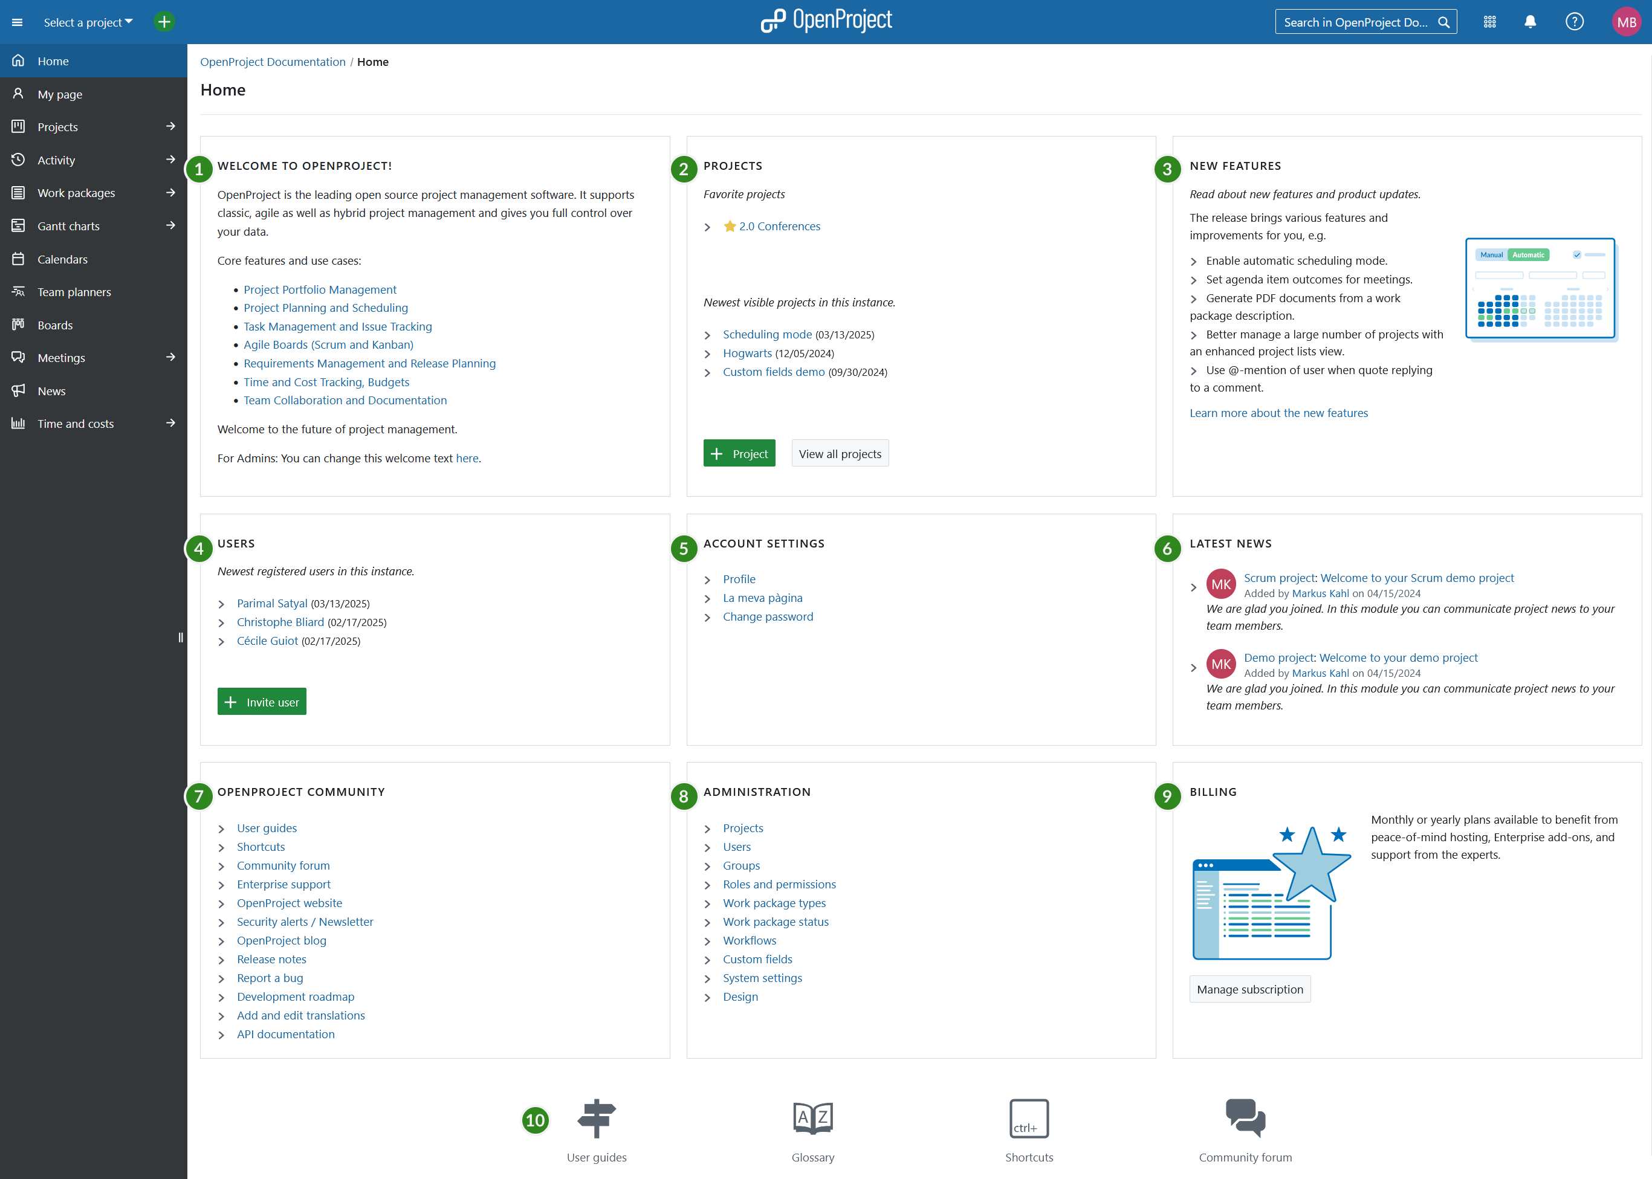Open Learn more about the new features
Image resolution: width=1652 pixels, height=1179 pixels.
point(1278,413)
